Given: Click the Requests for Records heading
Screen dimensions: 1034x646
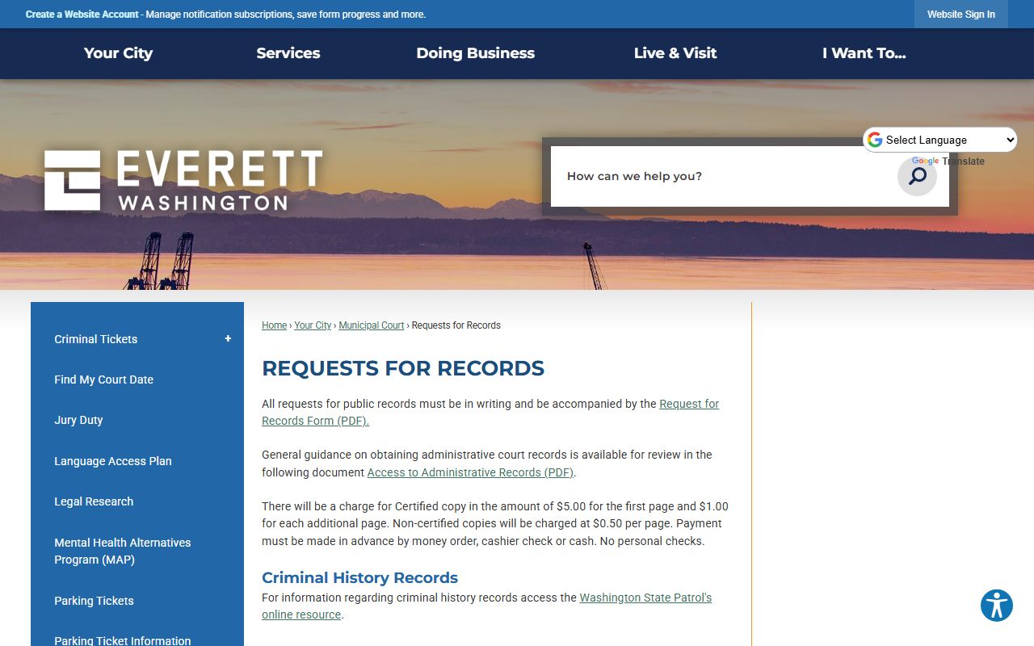Looking at the screenshot, I should point(403,368).
